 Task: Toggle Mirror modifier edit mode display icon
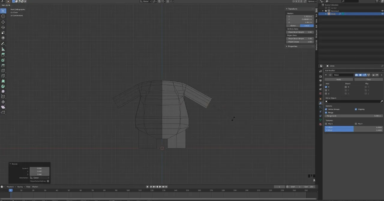(x=364, y=75)
